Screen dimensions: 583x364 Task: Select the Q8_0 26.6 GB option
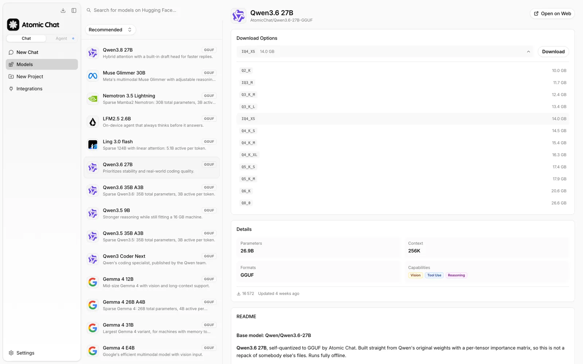coord(403,203)
